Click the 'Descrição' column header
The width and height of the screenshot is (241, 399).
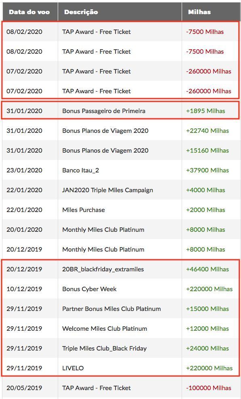coord(81,12)
